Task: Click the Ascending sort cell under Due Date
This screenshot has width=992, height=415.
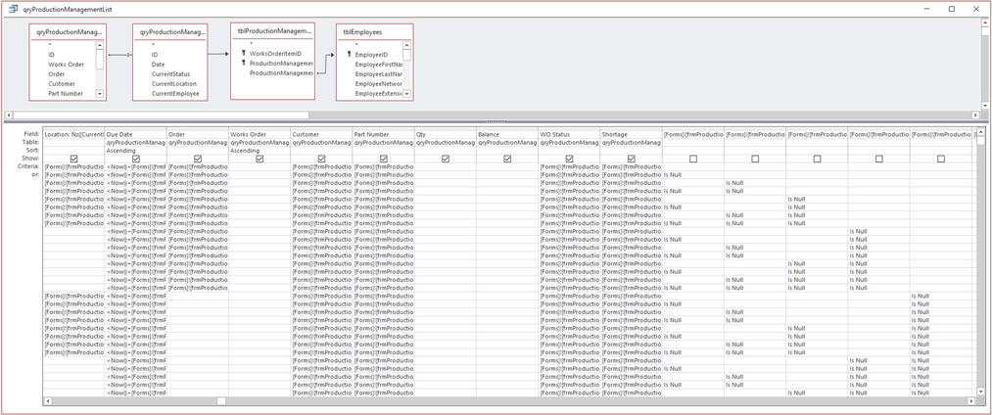Action: [136, 151]
